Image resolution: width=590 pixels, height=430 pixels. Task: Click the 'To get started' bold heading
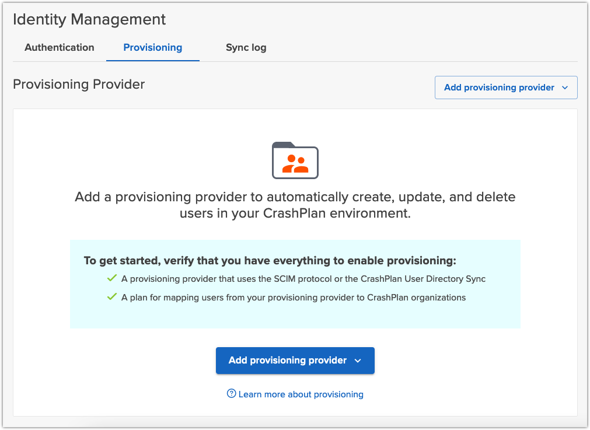click(270, 261)
